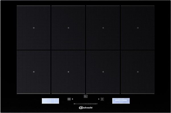Tap the power on/off button

tap(69, 99)
